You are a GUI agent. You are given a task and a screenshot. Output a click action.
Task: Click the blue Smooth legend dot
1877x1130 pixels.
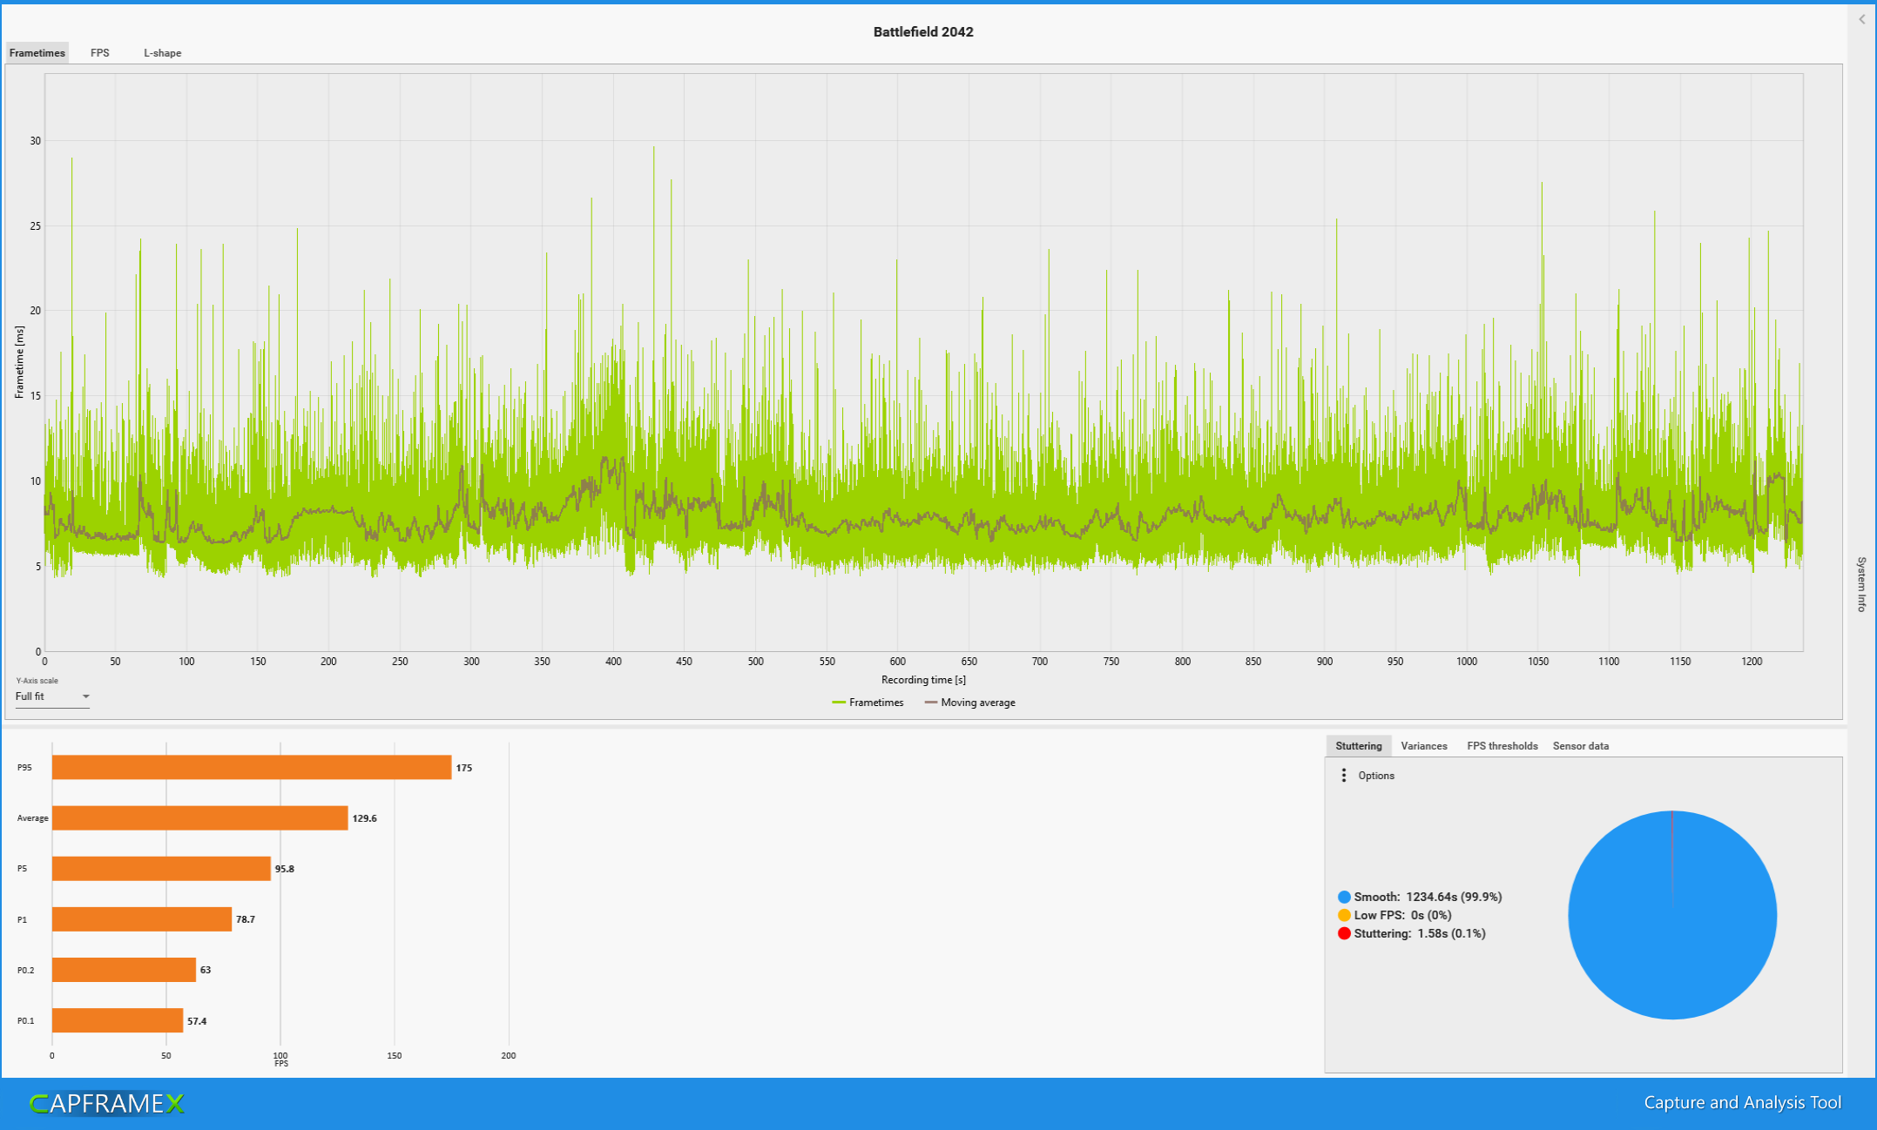pyautogui.click(x=1344, y=897)
